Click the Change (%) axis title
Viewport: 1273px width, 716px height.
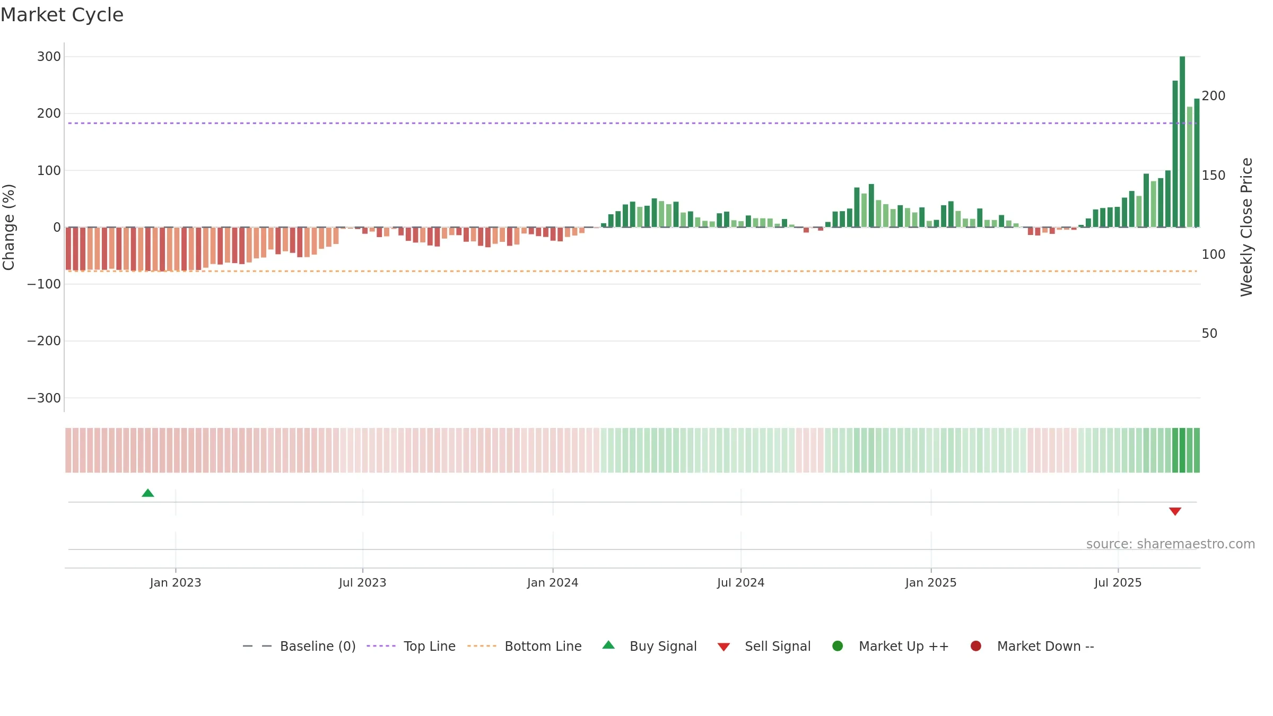[8, 227]
